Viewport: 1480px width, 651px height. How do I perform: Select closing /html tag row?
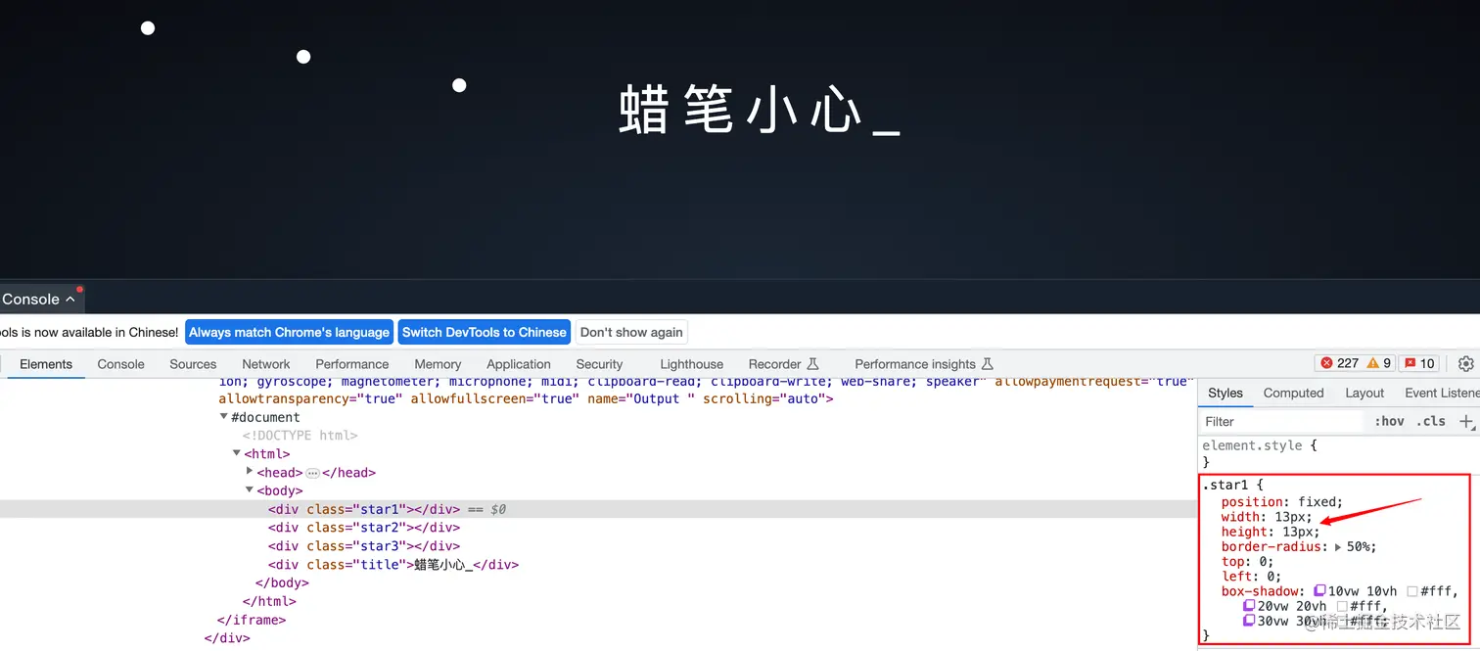(269, 601)
